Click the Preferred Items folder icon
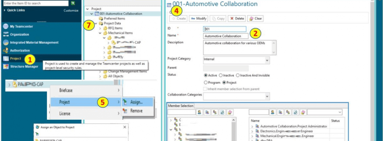This screenshot has width=383, height=141. click(101, 19)
